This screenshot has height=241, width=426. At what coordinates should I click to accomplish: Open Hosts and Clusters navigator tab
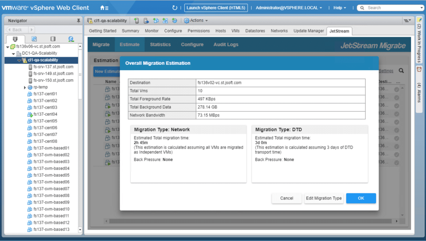[x=15, y=39]
